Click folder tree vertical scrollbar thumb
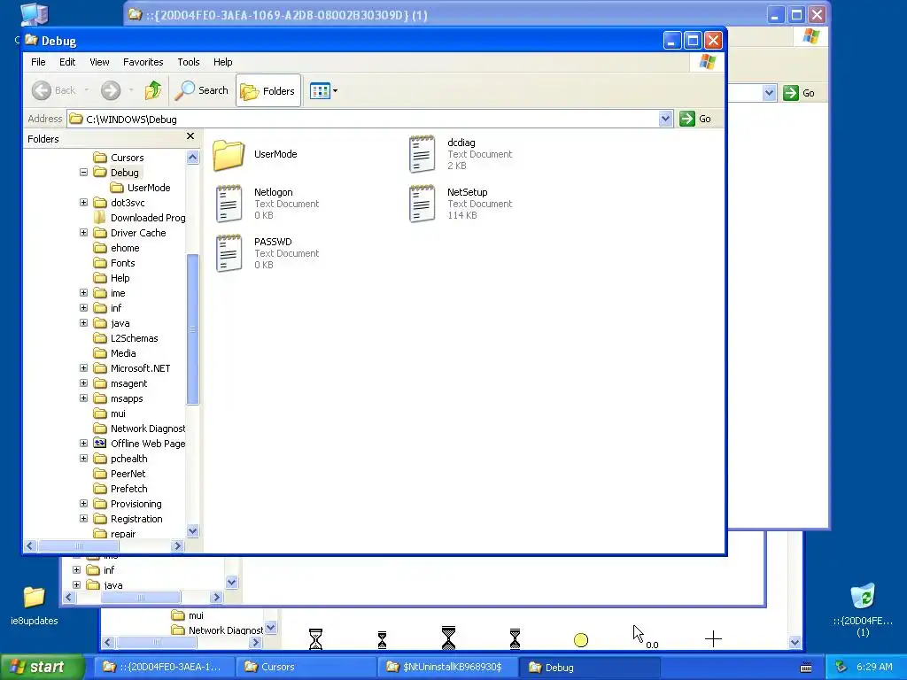The width and height of the screenshot is (907, 680). pos(192,329)
